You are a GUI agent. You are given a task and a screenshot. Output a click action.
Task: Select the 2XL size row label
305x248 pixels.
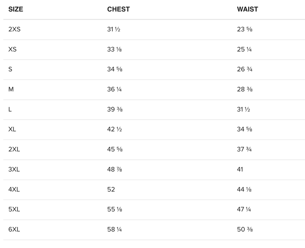pyautogui.click(x=14, y=149)
